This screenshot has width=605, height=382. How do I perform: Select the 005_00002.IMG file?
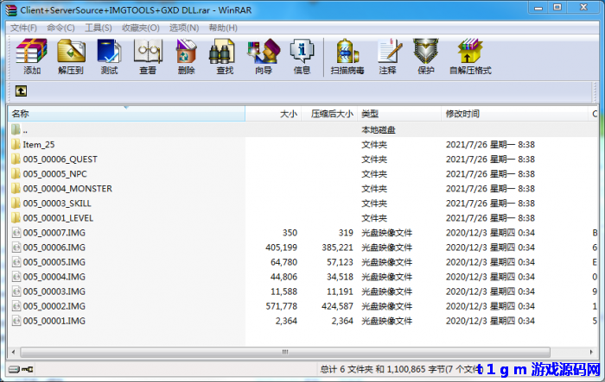[54, 306]
